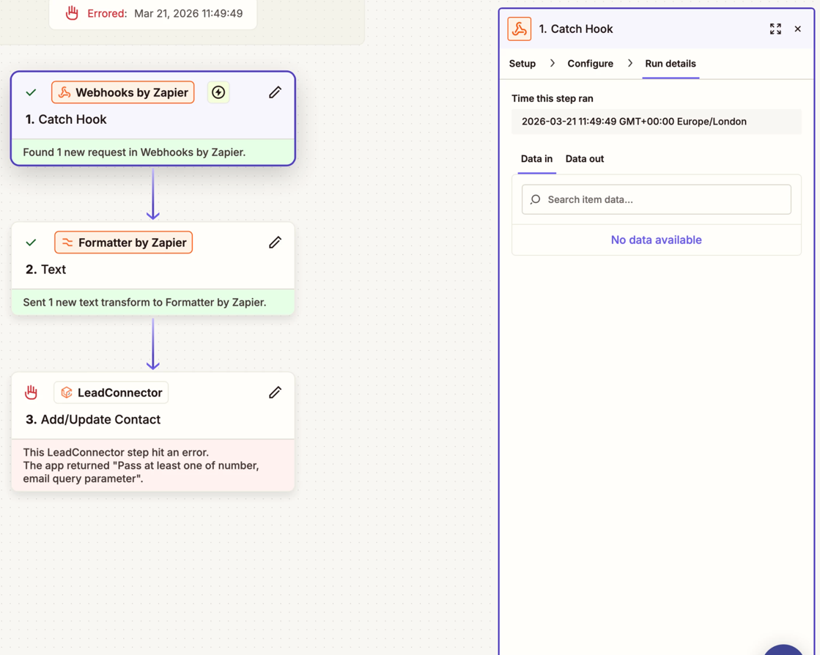The image size is (820, 655).
Task: Switch to the Setup tab
Action: (x=522, y=64)
